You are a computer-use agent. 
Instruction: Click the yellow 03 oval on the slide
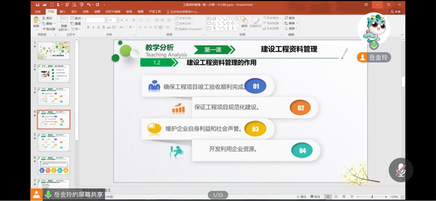[x=255, y=129]
